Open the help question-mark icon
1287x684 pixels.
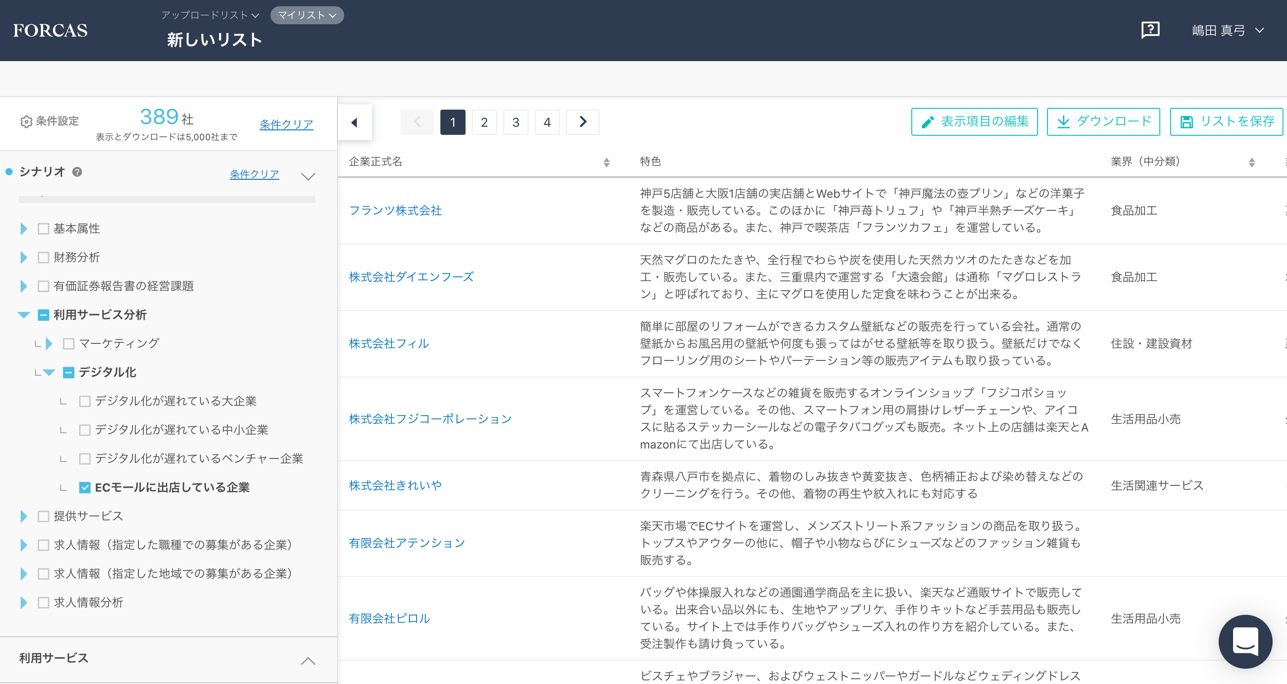(x=1150, y=31)
